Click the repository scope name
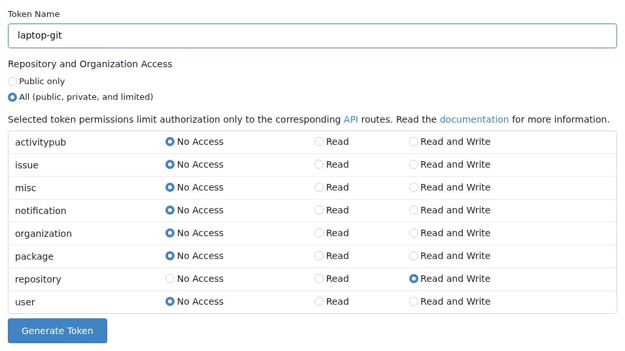The height and width of the screenshot is (351, 625). [39, 279]
